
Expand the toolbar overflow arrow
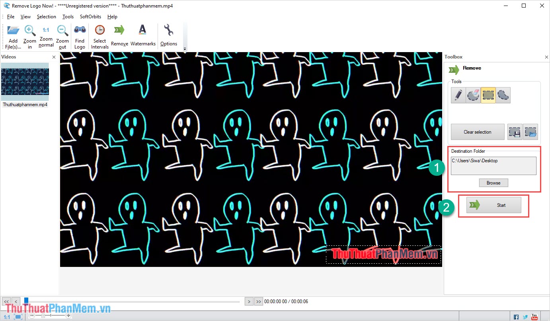coord(185,49)
